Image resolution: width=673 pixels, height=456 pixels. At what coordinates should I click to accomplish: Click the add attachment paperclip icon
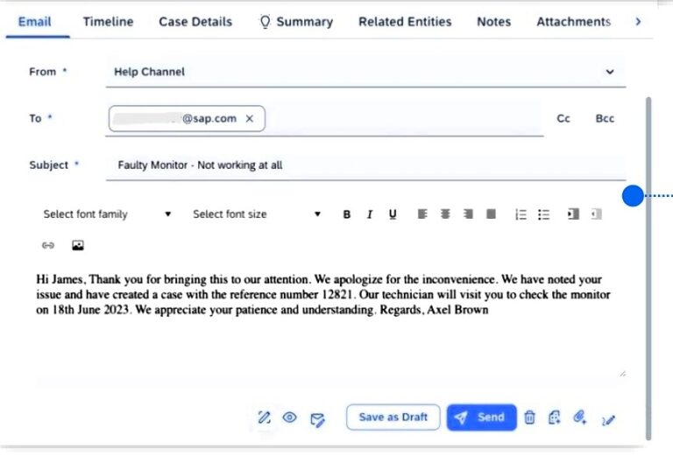[x=579, y=417]
